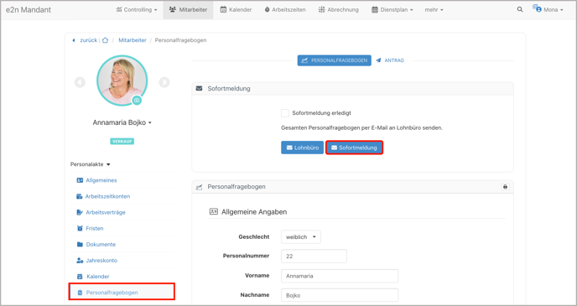Click the print icon for Personalfragebogen
Screen dimensions: 577x306
click(505, 187)
